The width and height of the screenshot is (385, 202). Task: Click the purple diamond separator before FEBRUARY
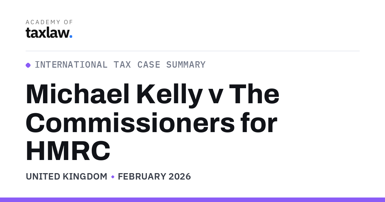tap(113, 177)
